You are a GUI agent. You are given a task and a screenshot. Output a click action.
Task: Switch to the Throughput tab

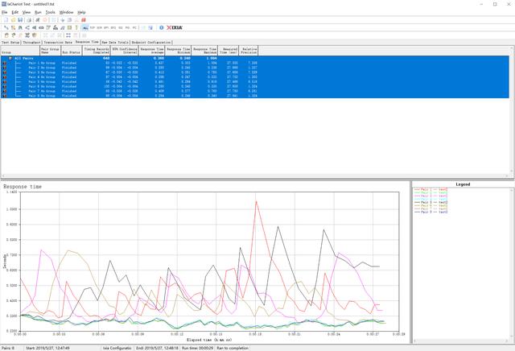[x=32, y=42]
